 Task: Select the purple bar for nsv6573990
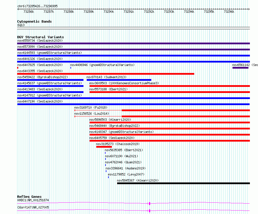133,50
